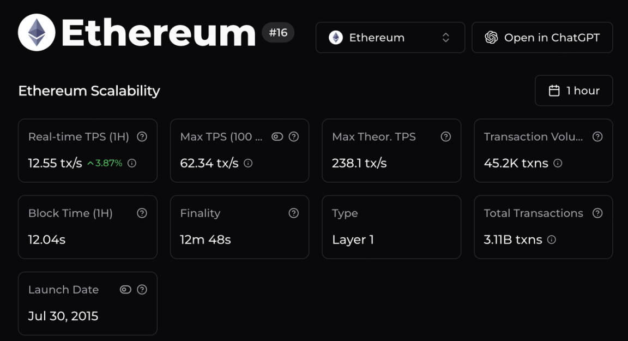Click the #16 rank badge

point(278,33)
